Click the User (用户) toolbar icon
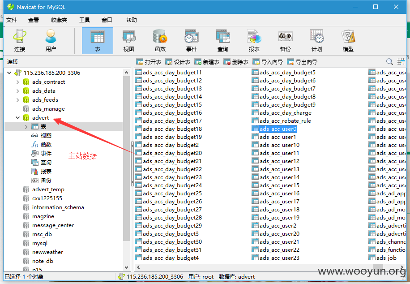Viewport: 410px width, 284px height. pyautogui.click(x=51, y=41)
